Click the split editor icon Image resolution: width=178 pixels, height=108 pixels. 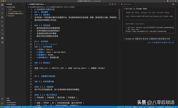click(x=115, y=4)
